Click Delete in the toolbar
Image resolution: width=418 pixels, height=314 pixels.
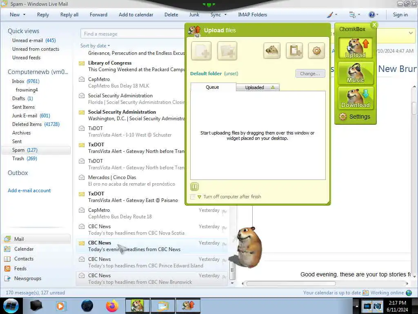(171, 15)
